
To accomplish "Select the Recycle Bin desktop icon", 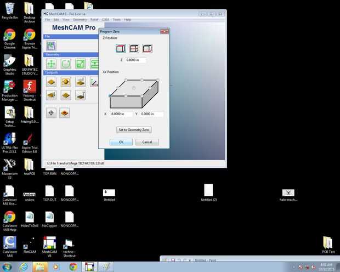I will point(10,12).
